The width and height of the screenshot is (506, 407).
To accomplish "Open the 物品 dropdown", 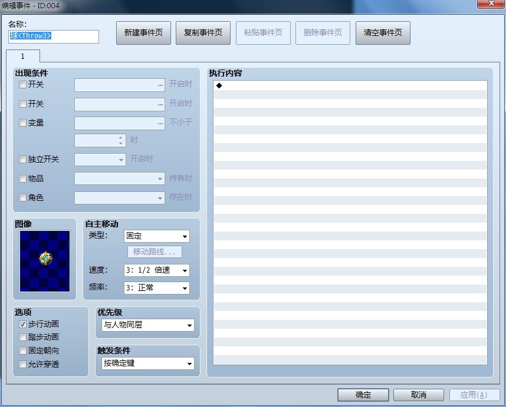I will click(119, 178).
